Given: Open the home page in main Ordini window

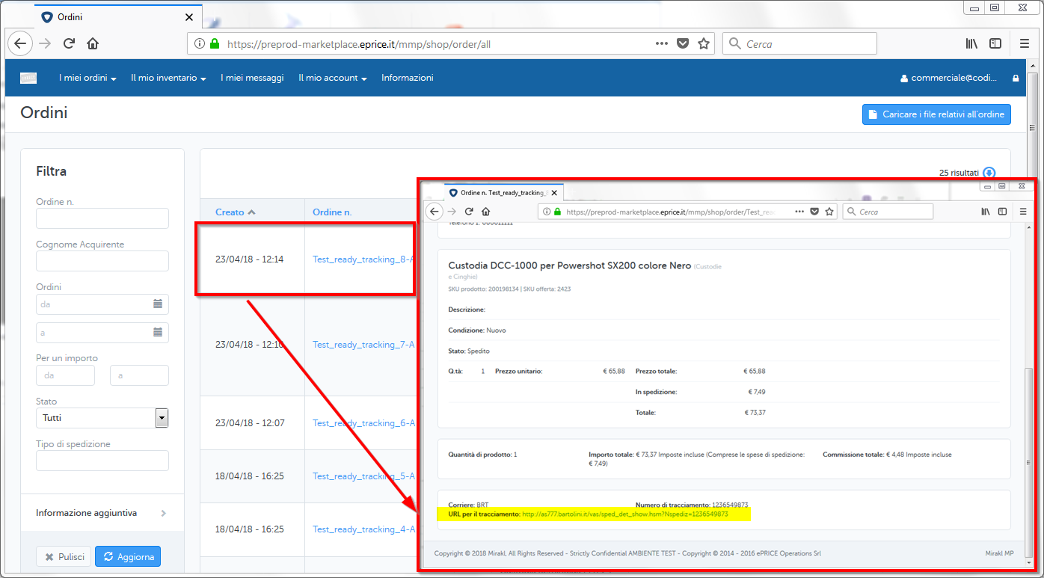Looking at the screenshot, I should click(x=93, y=43).
